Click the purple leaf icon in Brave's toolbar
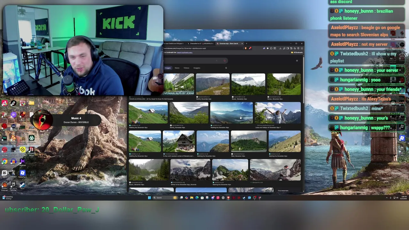The height and width of the screenshot is (230, 409). tap(264, 48)
